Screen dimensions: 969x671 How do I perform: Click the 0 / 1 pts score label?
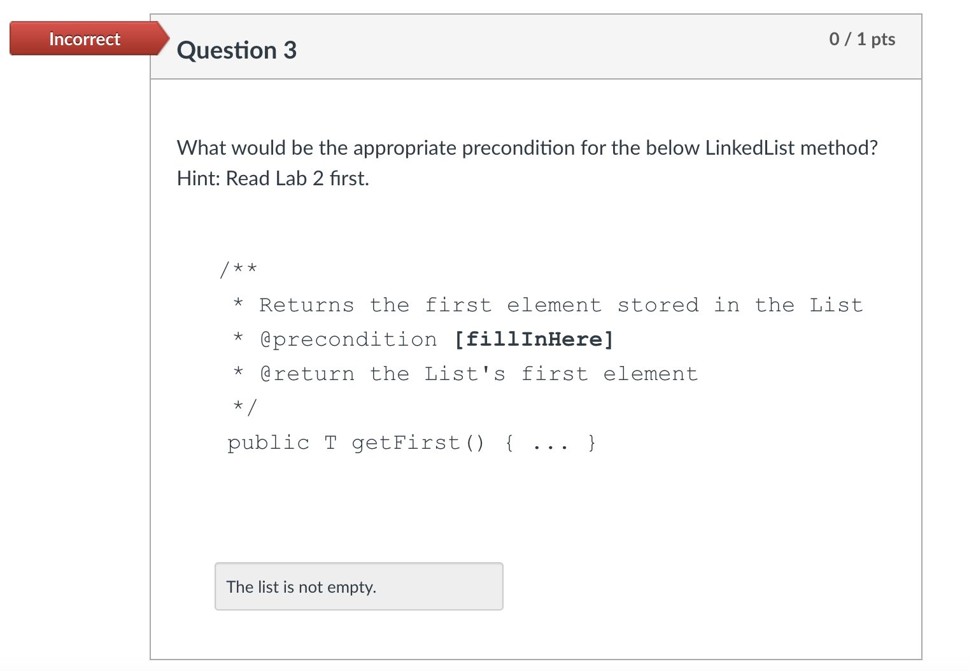tap(862, 39)
